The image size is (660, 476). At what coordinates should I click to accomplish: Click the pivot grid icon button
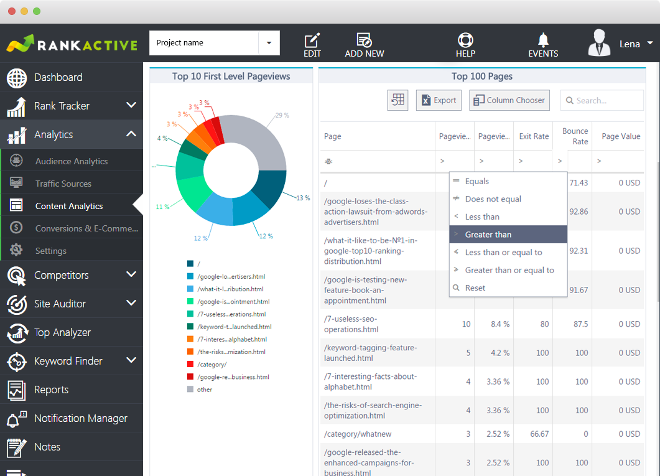pos(397,100)
